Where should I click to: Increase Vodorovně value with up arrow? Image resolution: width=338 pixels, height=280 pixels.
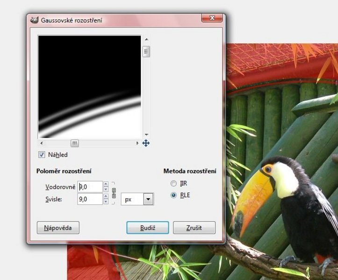tap(106, 184)
